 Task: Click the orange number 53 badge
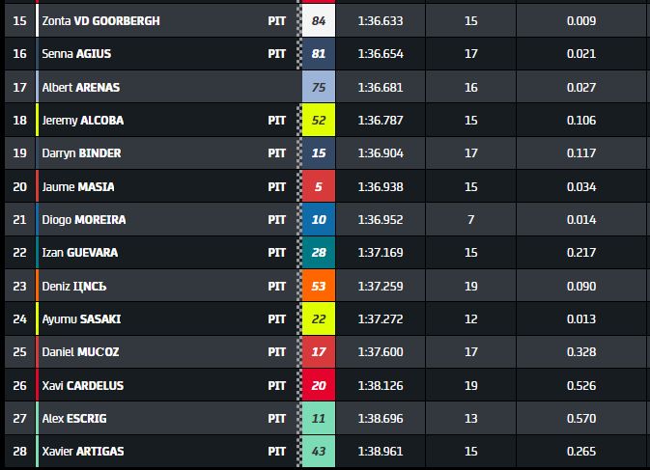(x=319, y=286)
